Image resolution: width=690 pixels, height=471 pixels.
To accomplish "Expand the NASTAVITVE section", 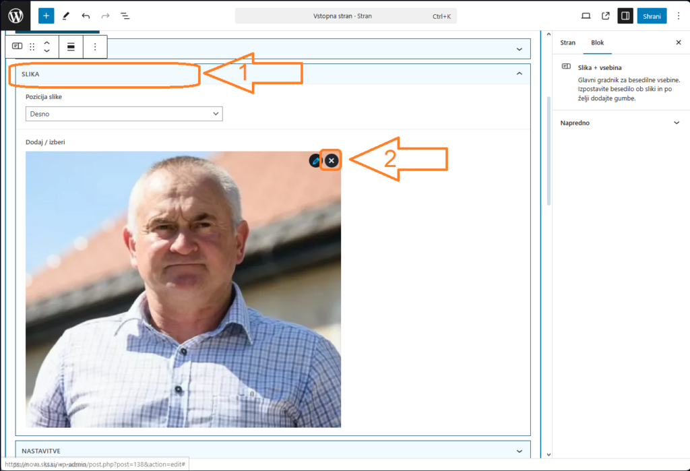I will 519,451.
